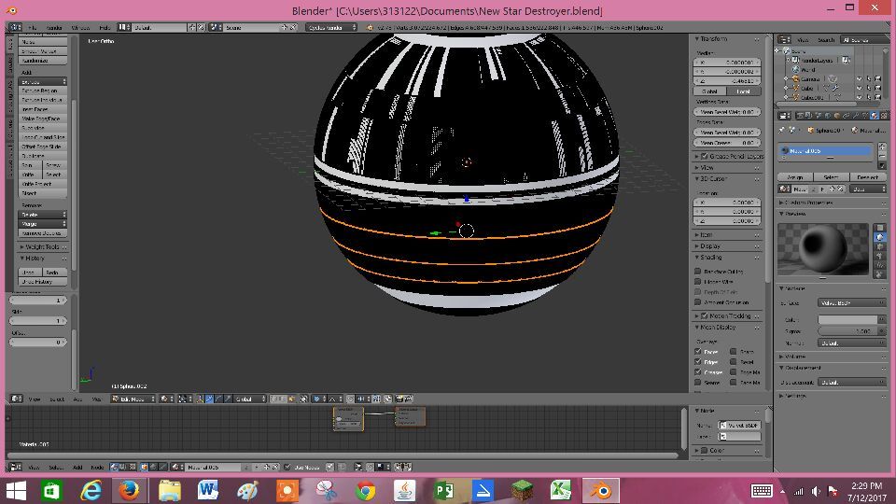This screenshot has height=504, width=896.
Task: Open the Render menu
Action: (x=54, y=27)
